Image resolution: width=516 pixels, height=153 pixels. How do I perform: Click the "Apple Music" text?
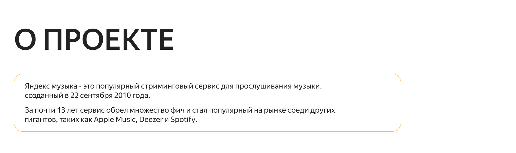pos(115,120)
